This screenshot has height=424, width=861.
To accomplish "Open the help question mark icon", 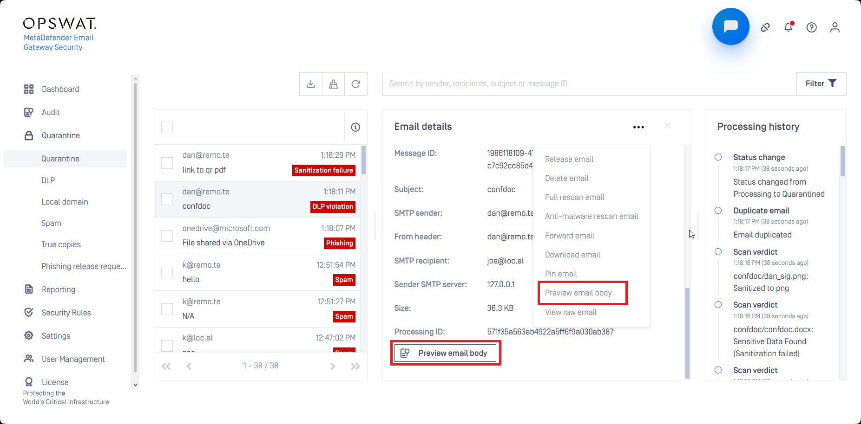I will tap(812, 27).
